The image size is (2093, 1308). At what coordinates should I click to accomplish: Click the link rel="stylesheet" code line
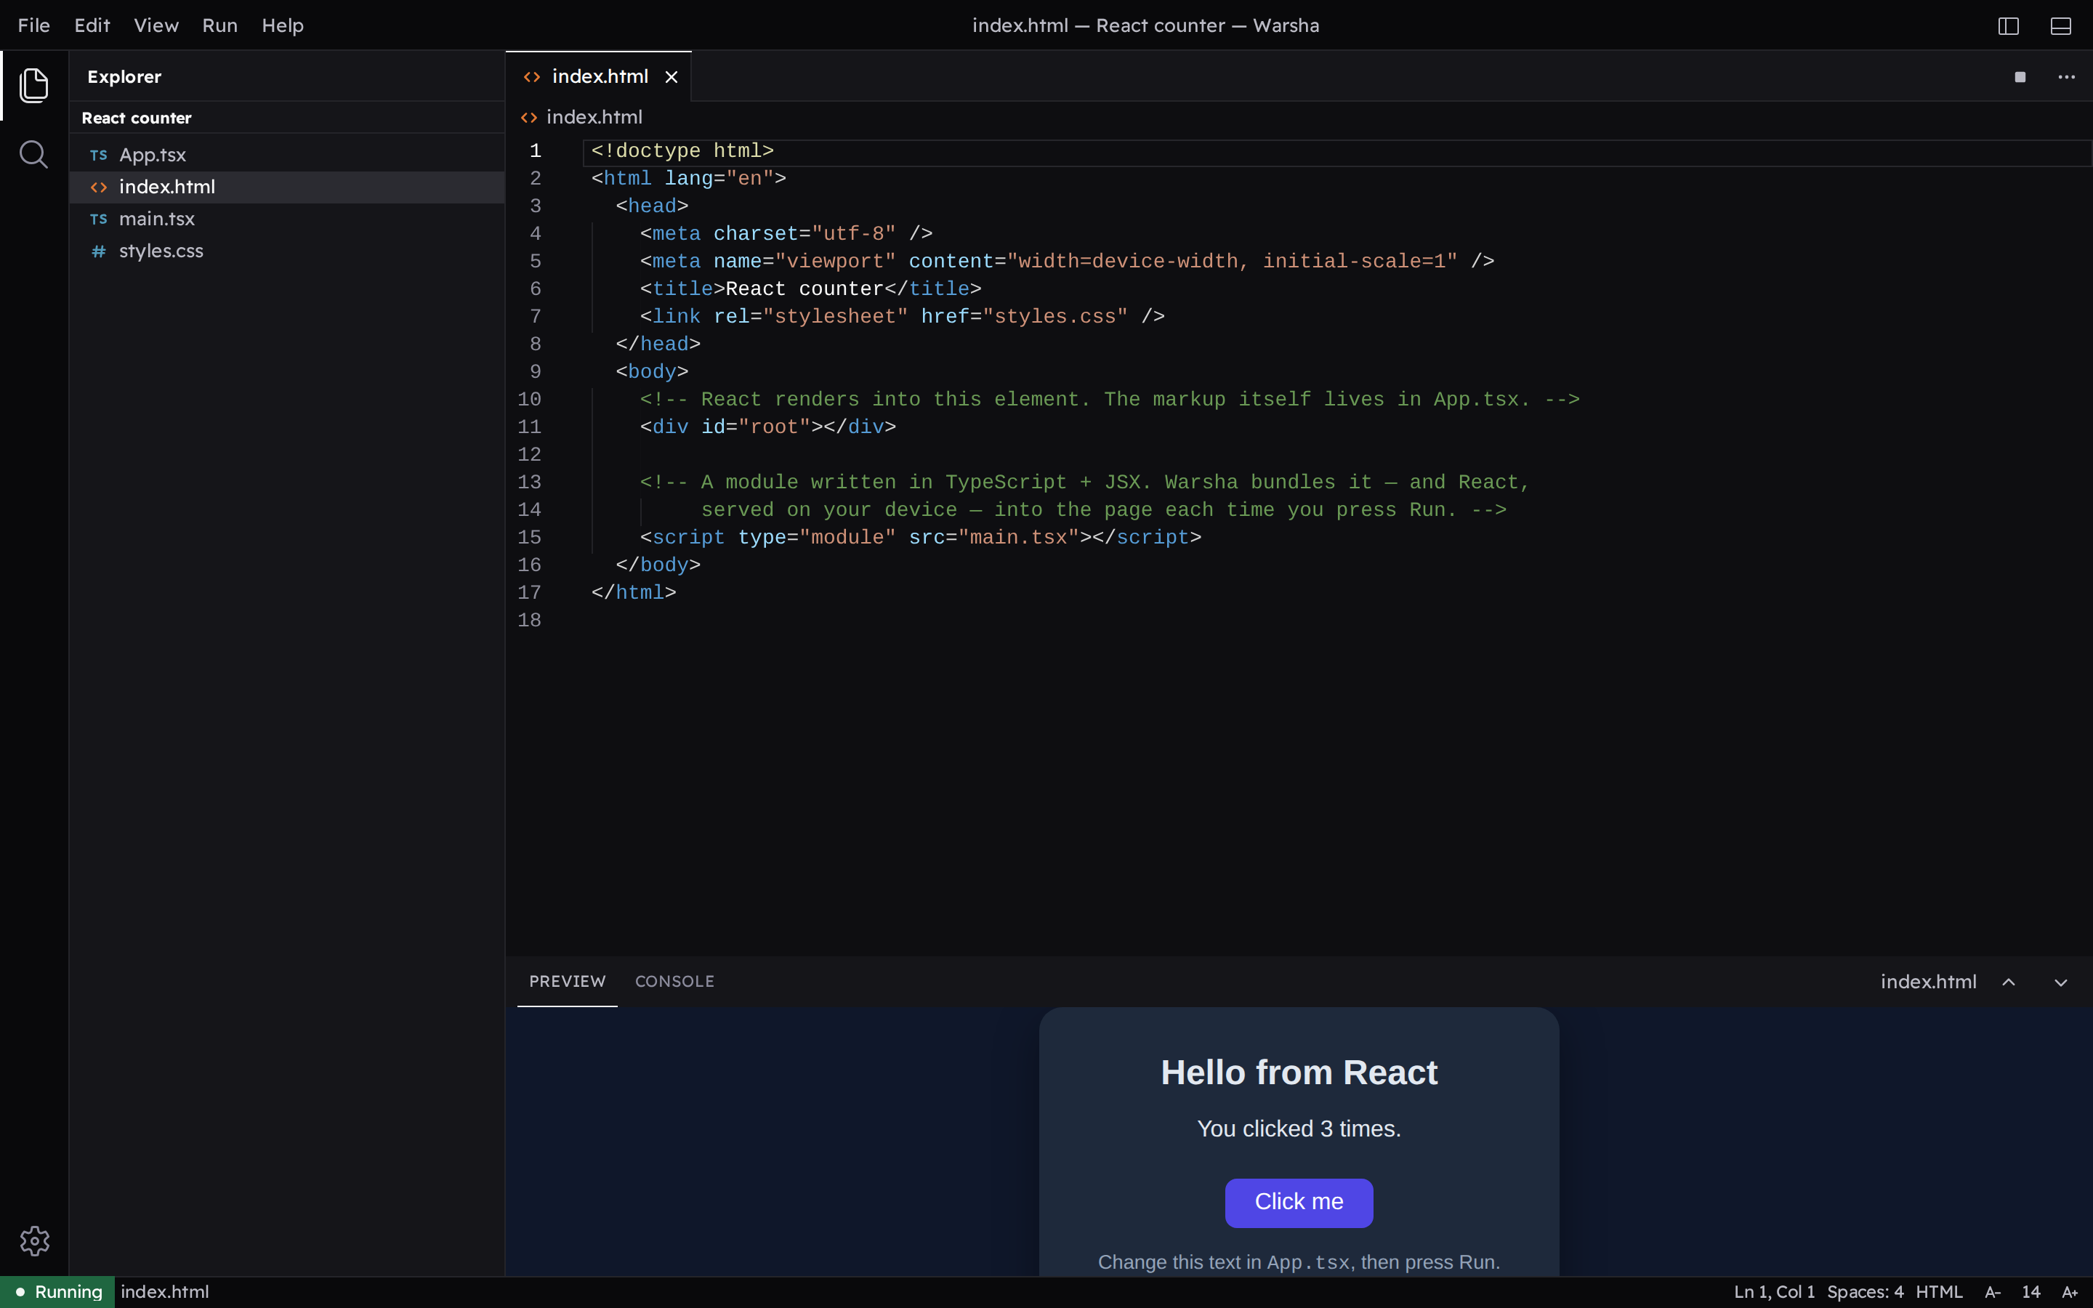902,317
